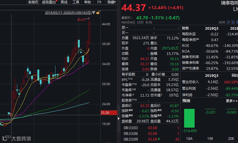The image size is (238, 143).
Task: Click the date range 2019/05/17-2020/01/09 label
Action: point(68,13)
